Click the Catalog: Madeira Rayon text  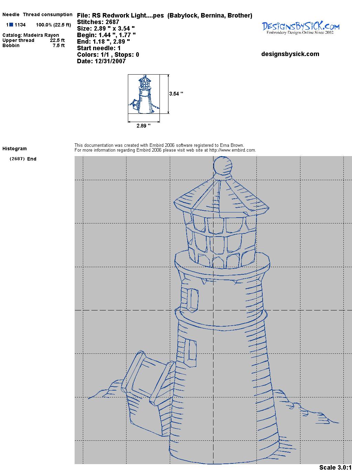(x=31, y=35)
